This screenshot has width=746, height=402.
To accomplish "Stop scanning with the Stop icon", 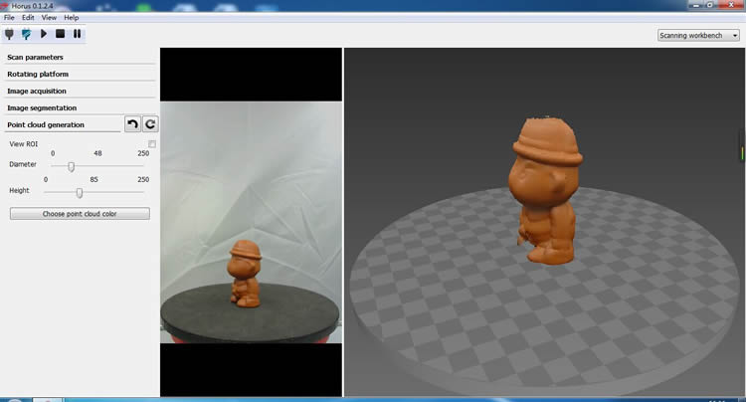I will (60, 34).
